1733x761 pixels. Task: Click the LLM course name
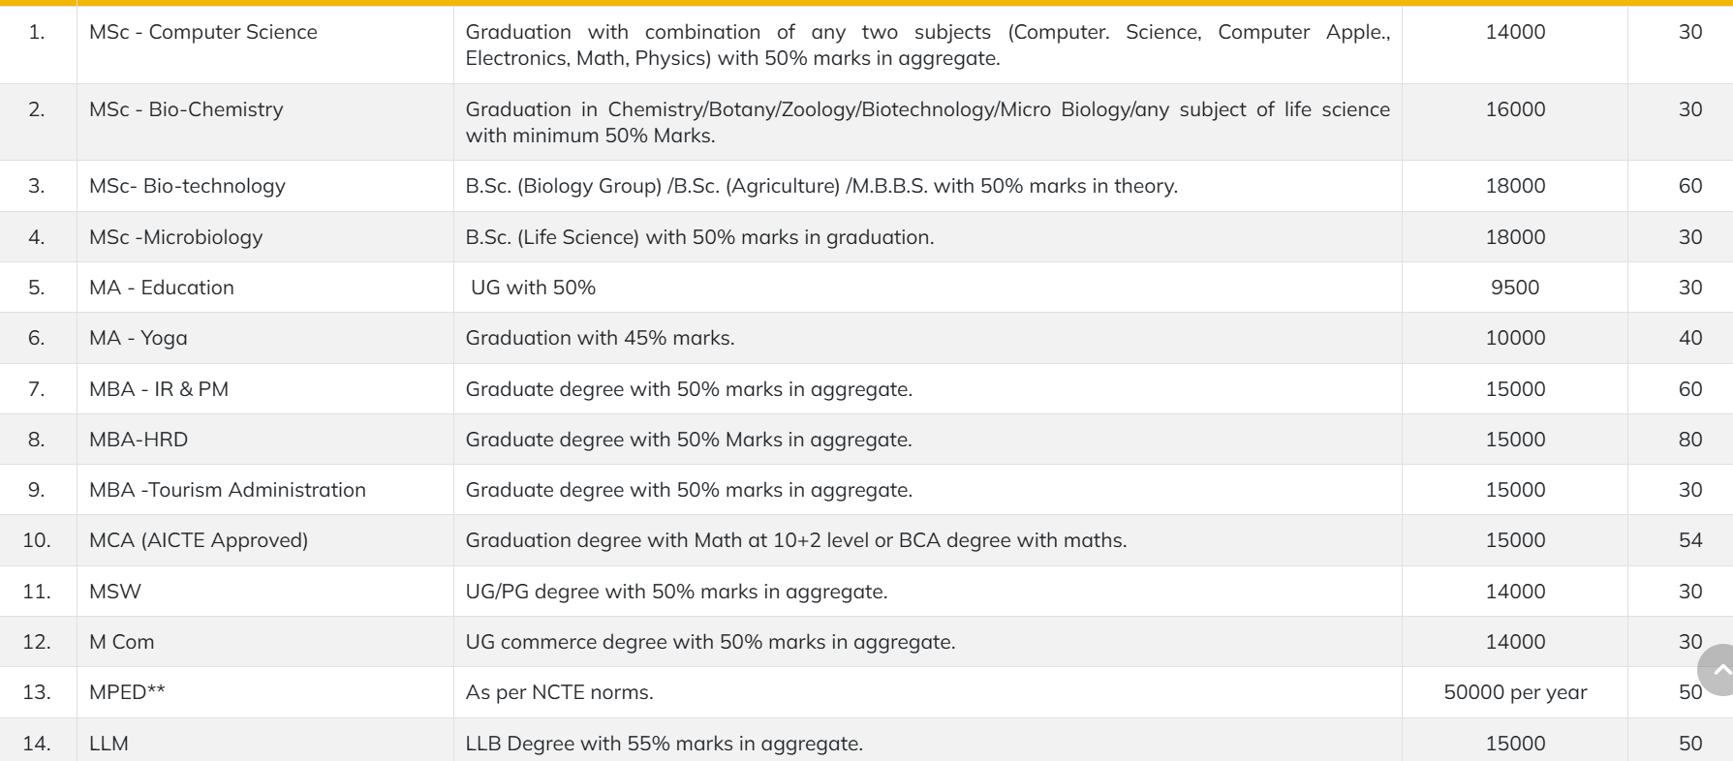[108, 744]
